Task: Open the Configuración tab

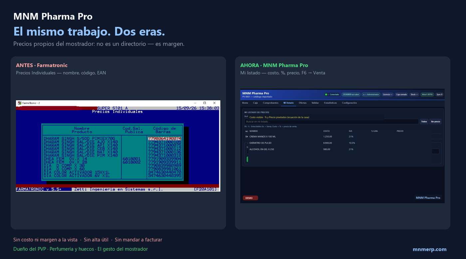Action: point(349,103)
